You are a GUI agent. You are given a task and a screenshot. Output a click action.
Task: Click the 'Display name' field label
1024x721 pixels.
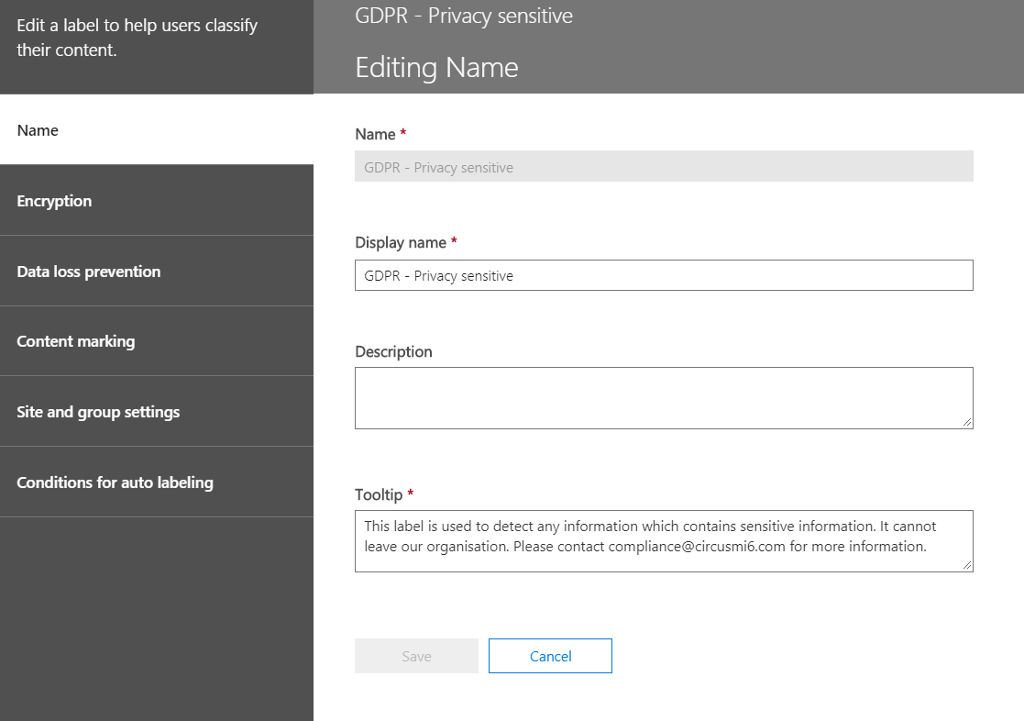401,243
